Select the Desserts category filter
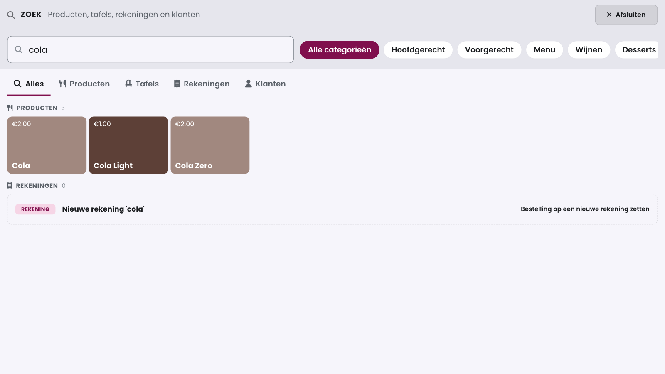Viewport: 665px width, 374px height. point(637,50)
